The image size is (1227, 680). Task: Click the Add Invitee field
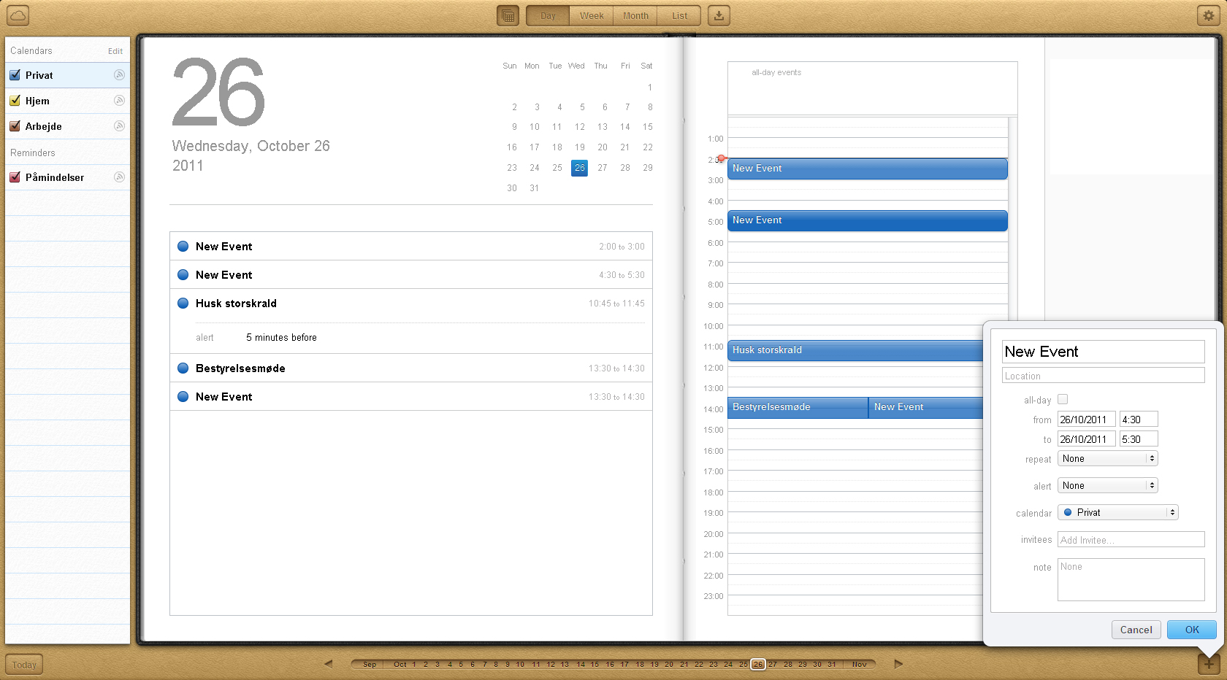tap(1131, 540)
